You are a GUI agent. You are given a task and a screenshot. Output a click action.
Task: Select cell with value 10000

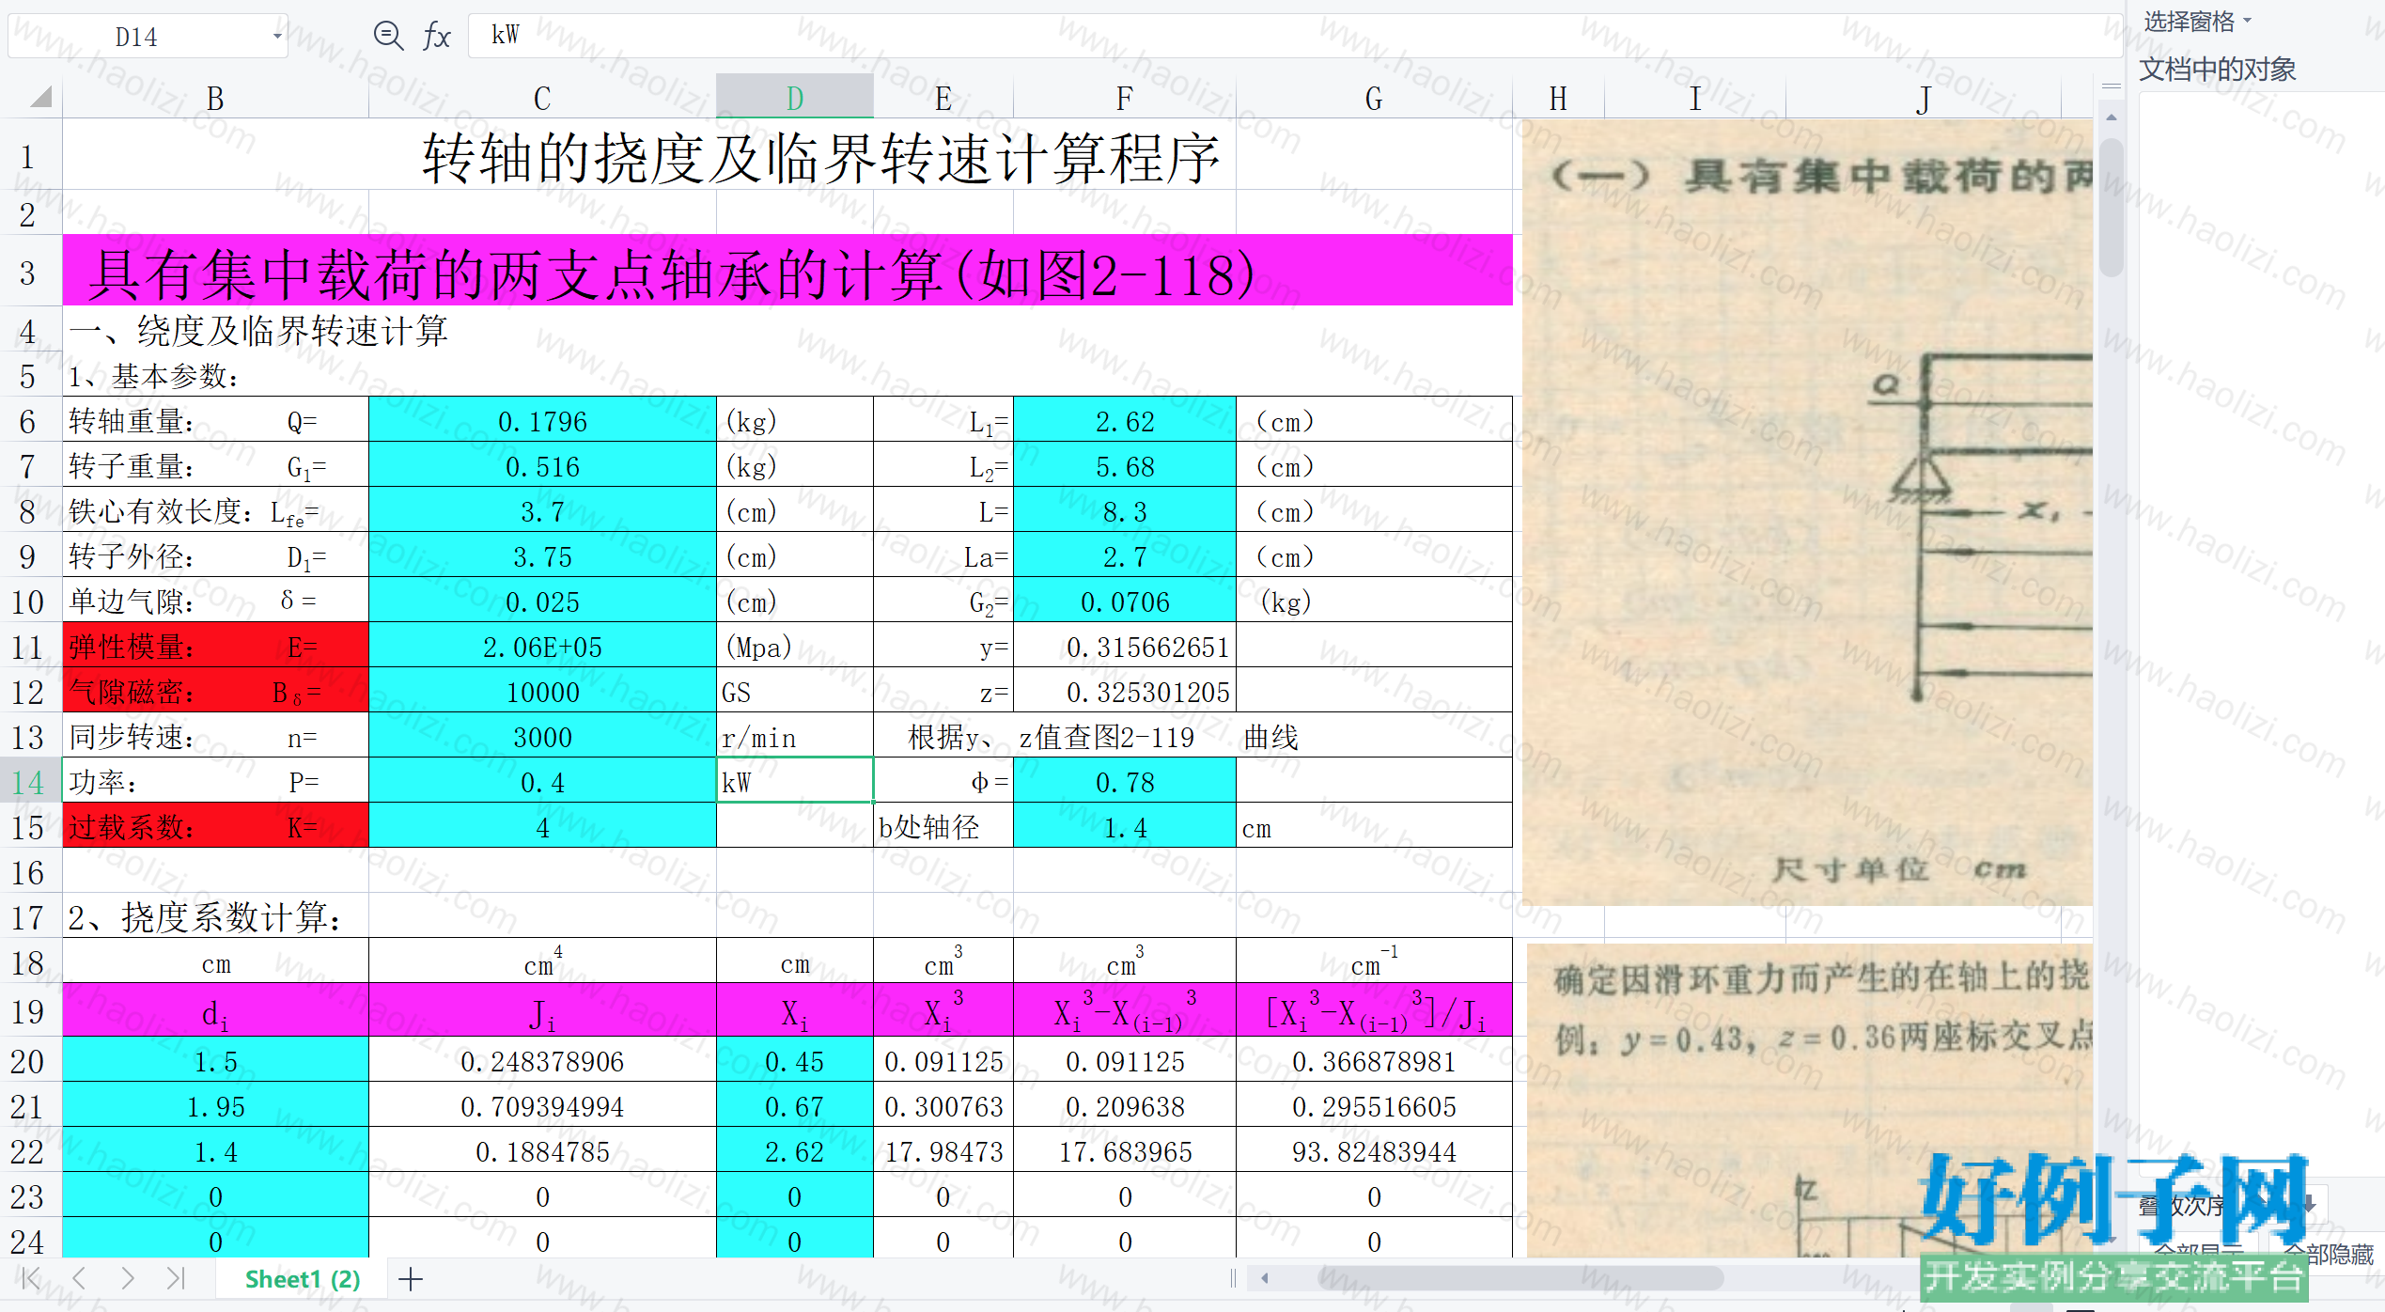click(542, 691)
